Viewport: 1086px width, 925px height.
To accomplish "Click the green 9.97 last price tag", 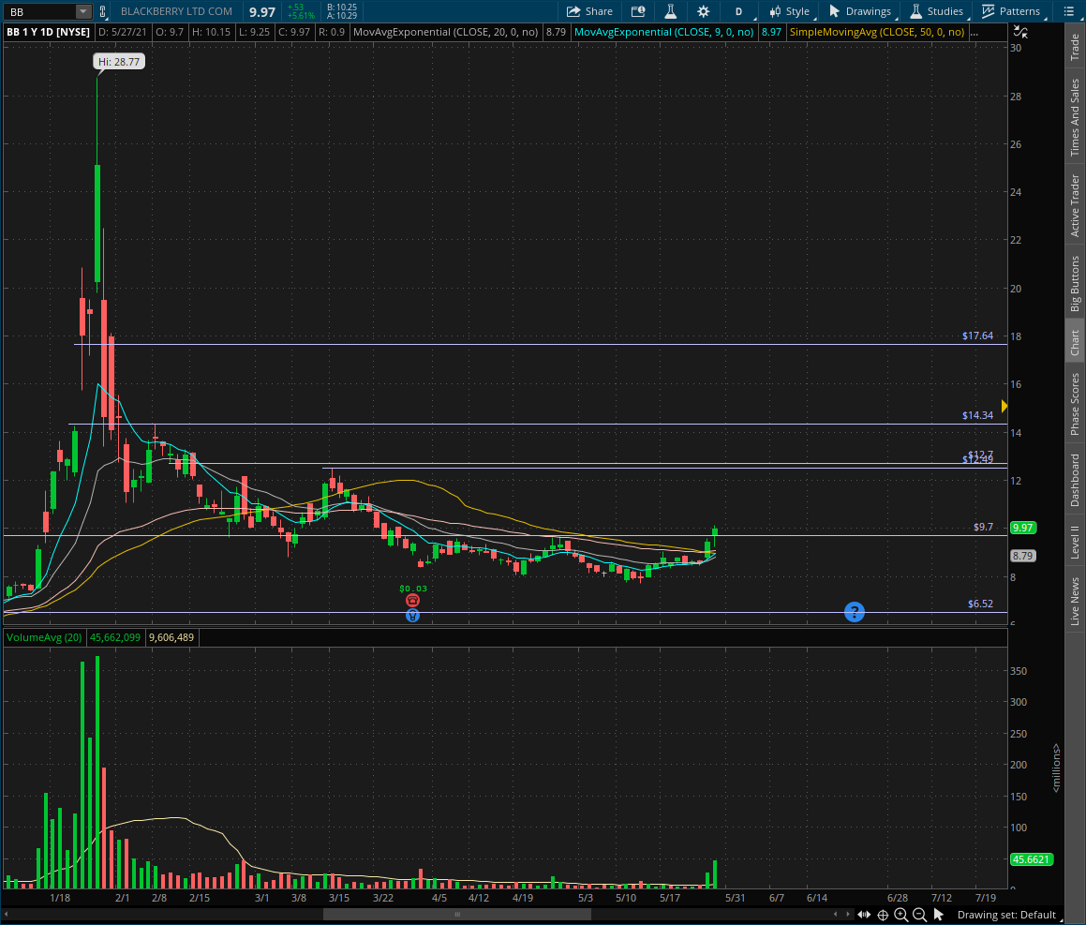I will point(1023,528).
